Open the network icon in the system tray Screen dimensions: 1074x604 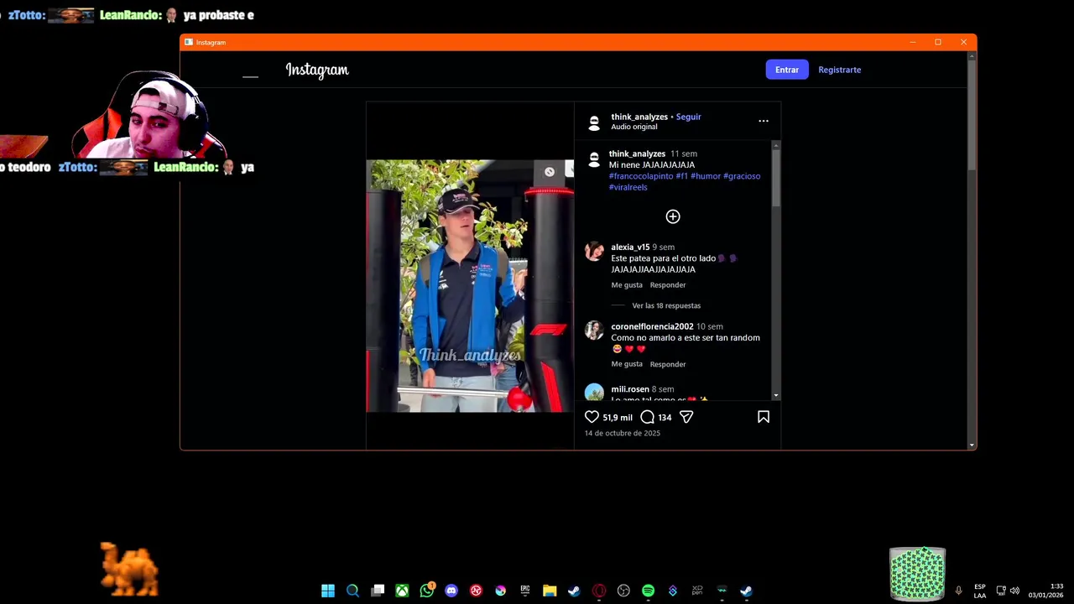pyautogui.click(x=1001, y=591)
